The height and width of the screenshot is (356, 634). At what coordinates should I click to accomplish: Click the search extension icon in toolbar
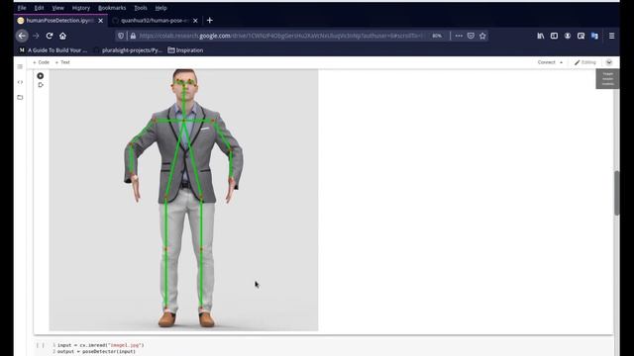(581, 36)
